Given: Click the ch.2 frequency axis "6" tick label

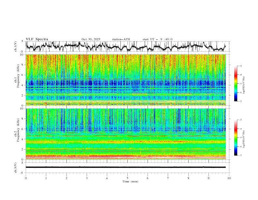Looking at the screenshot, I should pyautogui.click(x=23, y=129).
